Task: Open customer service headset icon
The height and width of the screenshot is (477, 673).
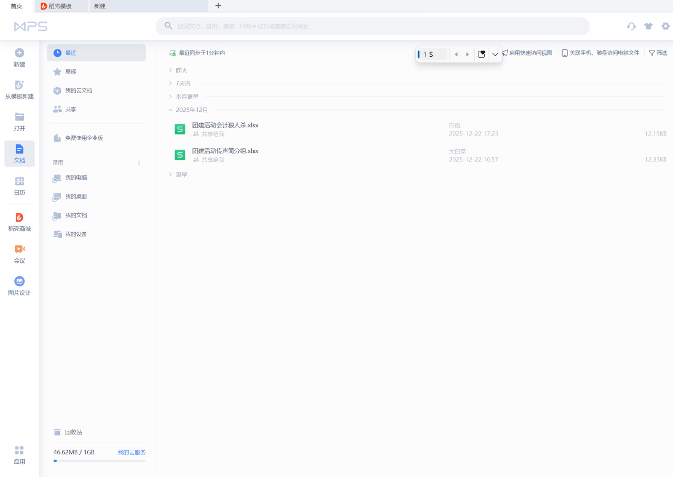Action: pyautogui.click(x=631, y=26)
